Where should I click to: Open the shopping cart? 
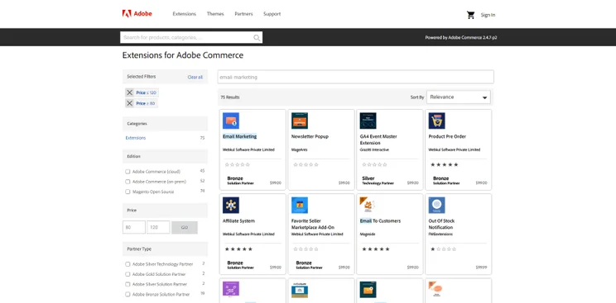coord(470,15)
